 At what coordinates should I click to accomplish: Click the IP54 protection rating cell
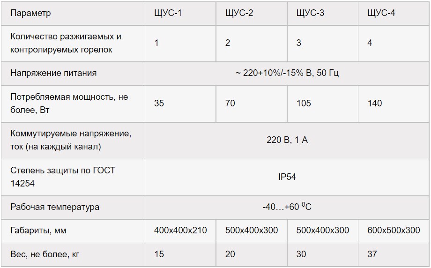click(x=287, y=177)
